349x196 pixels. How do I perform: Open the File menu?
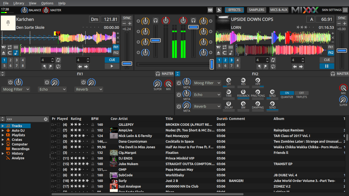(x=6, y=3)
